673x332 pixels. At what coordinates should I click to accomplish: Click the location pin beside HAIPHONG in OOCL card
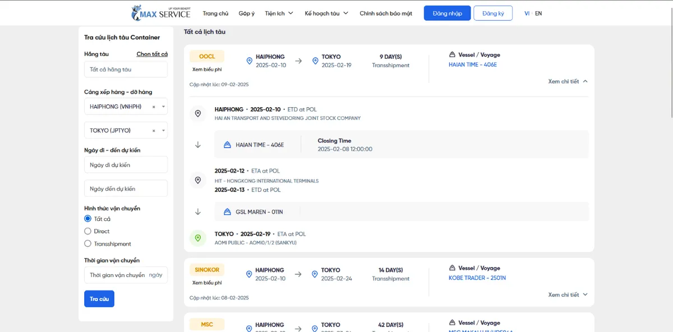(x=249, y=61)
